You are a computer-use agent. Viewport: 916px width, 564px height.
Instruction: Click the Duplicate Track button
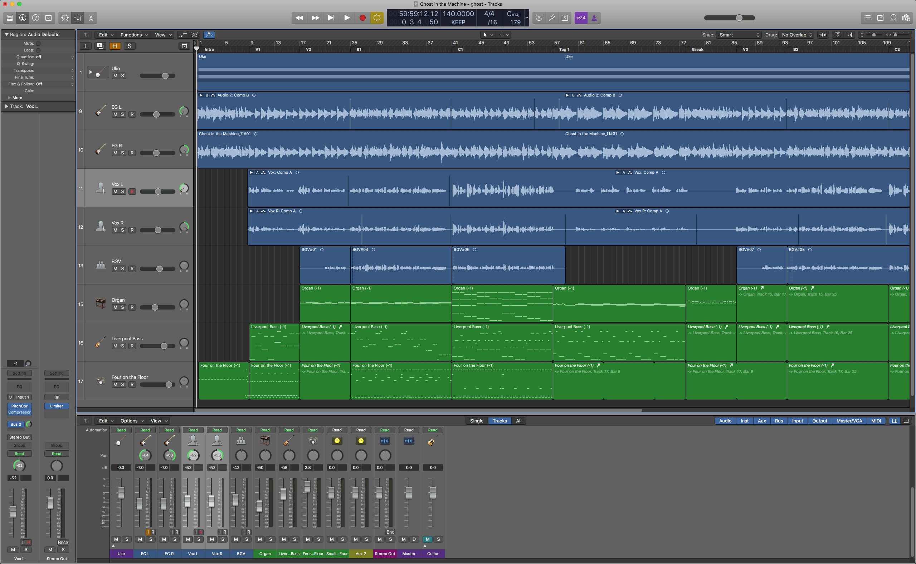pos(100,46)
